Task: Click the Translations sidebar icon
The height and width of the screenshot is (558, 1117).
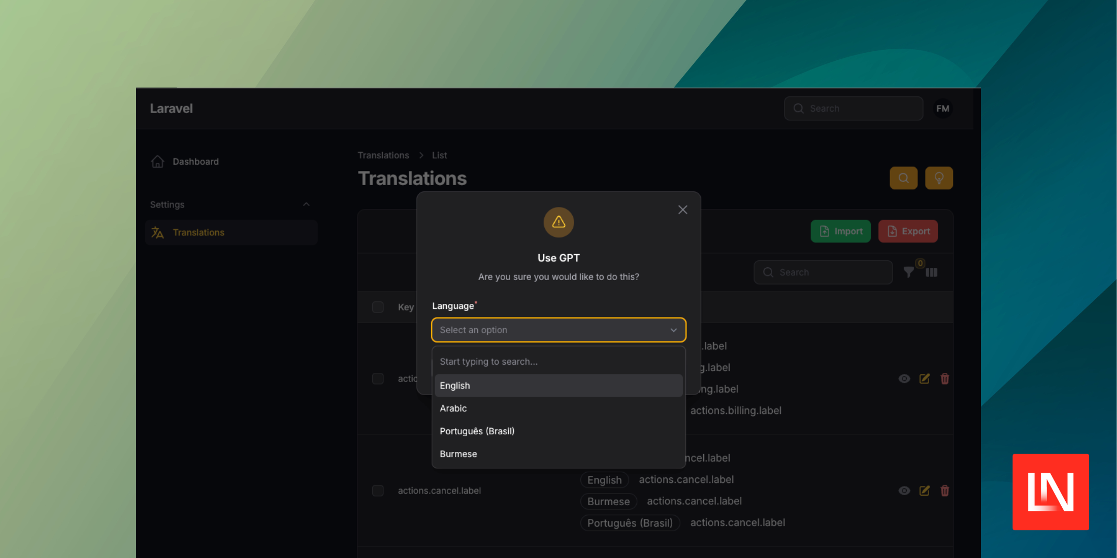Action: coord(157,232)
